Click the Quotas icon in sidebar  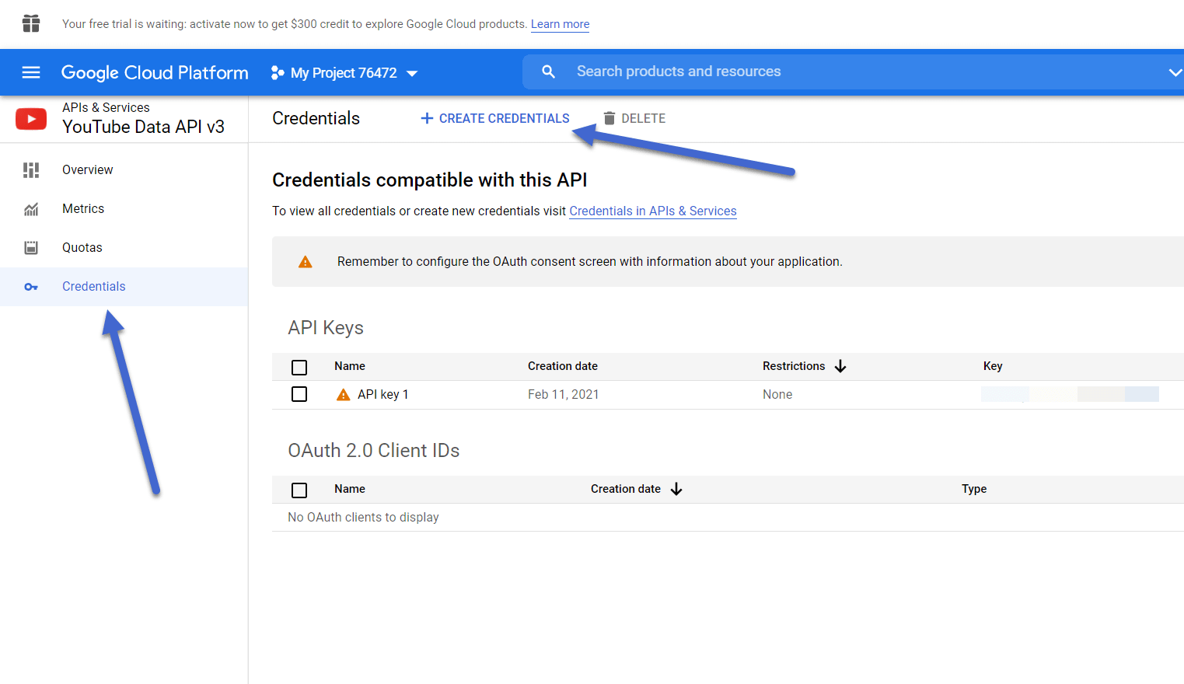click(31, 248)
